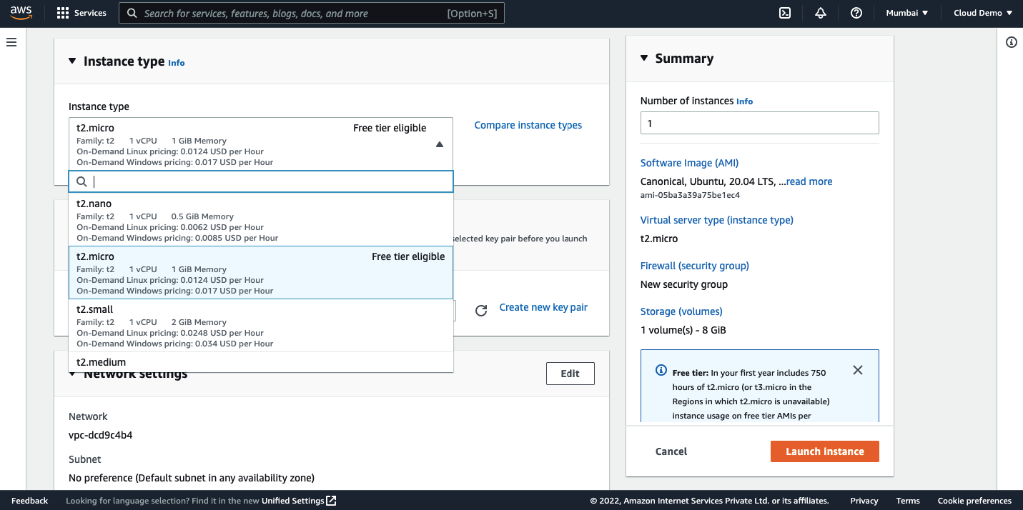Click Edit in Network settings

(x=570, y=374)
